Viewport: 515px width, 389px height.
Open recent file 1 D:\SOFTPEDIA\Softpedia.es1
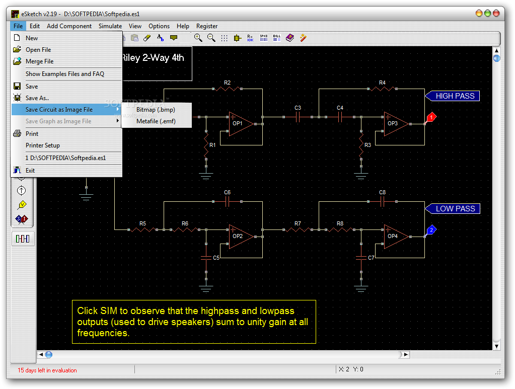tap(66, 158)
